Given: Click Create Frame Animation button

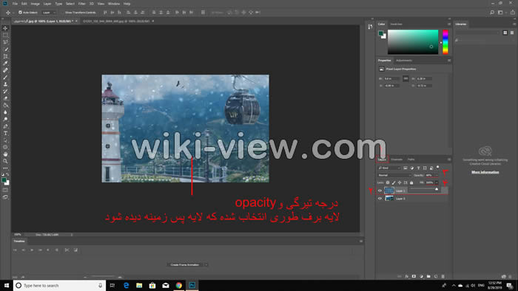Looking at the screenshot, I should 185,264.
